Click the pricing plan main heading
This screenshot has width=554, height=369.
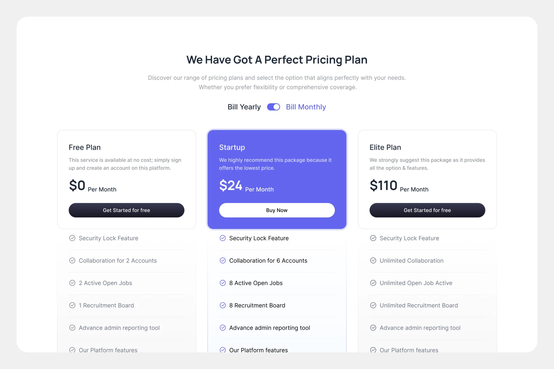pos(277,60)
